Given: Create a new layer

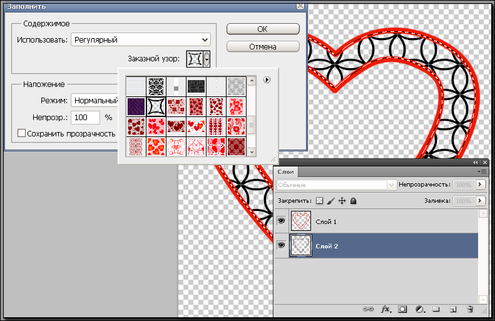Looking at the screenshot, I should click(x=453, y=309).
